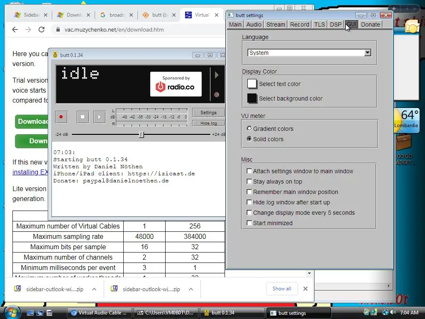Click the stop button in butt
425x319 pixels.
point(83,117)
